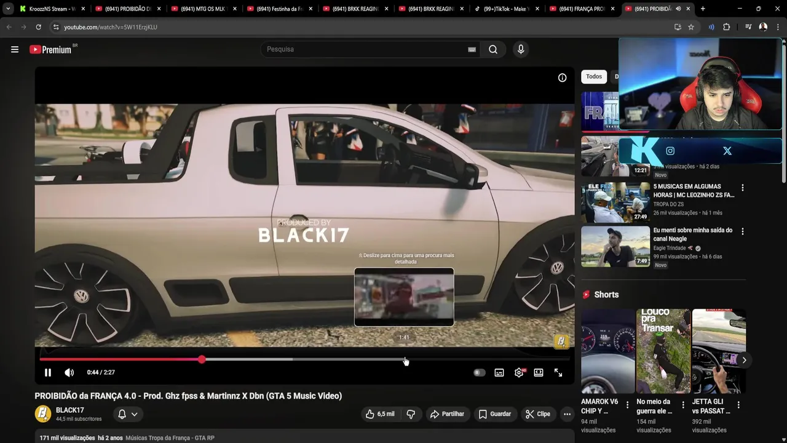Open the YouTube hamburger guide menu
This screenshot has height=443, width=787.
pyautogui.click(x=15, y=49)
